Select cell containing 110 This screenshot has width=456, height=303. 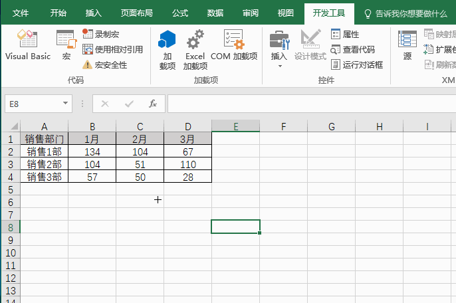click(x=188, y=164)
